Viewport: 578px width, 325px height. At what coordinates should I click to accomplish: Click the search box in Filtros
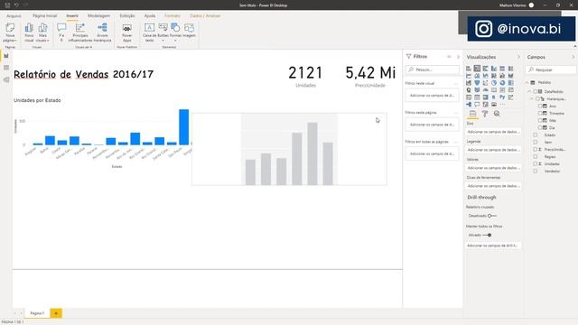point(432,70)
